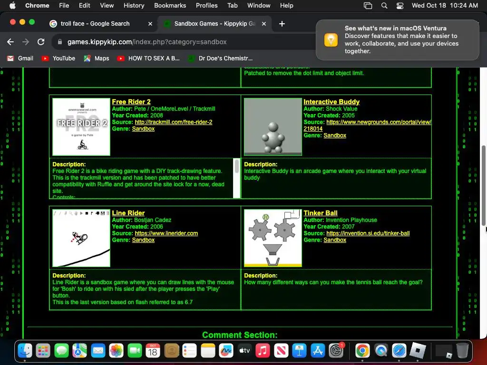Open the Dr Doe's Chemistr... bookmark

pos(220,58)
